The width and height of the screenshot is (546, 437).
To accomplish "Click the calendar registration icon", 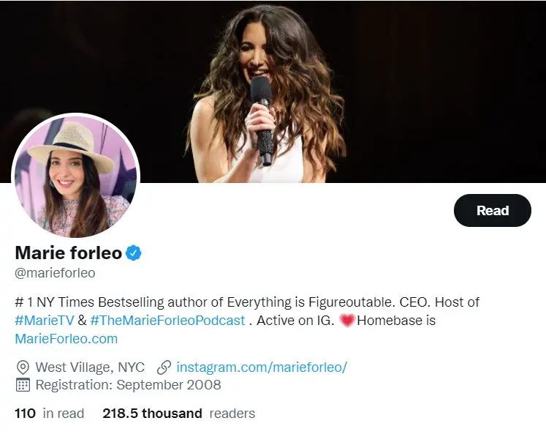I will point(23,384).
